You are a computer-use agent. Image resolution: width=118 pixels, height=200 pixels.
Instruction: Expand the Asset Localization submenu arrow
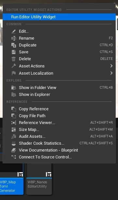[x=111, y=73]
